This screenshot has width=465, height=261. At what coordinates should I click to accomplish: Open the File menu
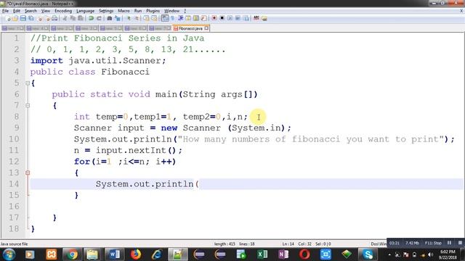[x=5, y=11]
